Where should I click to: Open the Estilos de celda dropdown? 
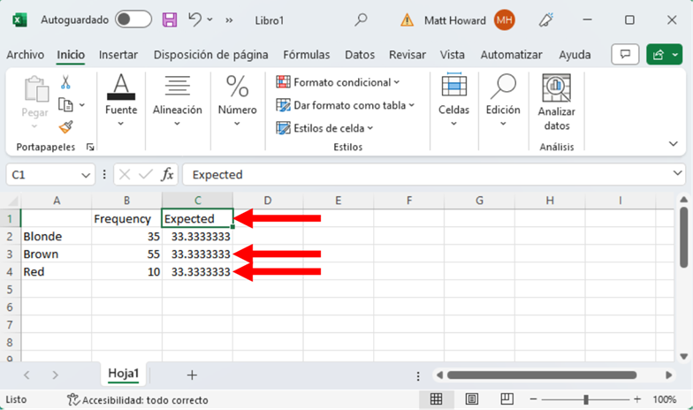325,128
